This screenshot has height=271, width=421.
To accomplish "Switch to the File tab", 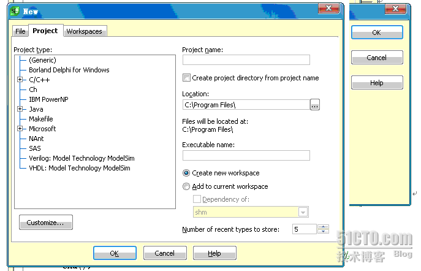I will pyautogui.click(x=20, y=31).
